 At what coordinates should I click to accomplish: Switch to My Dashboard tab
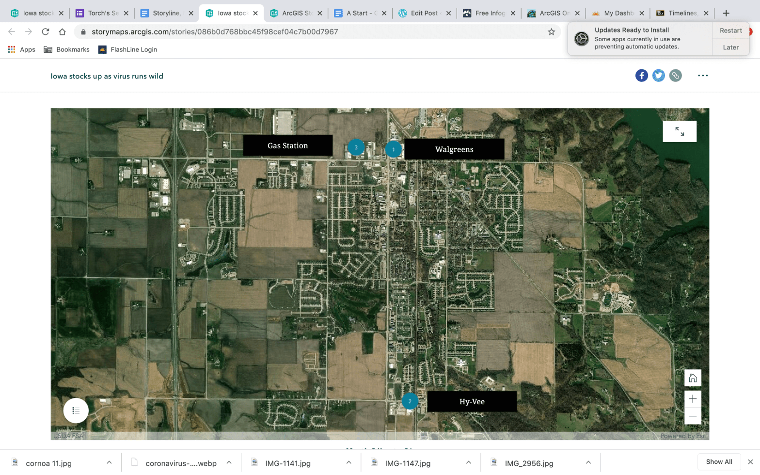coord(618,13)
